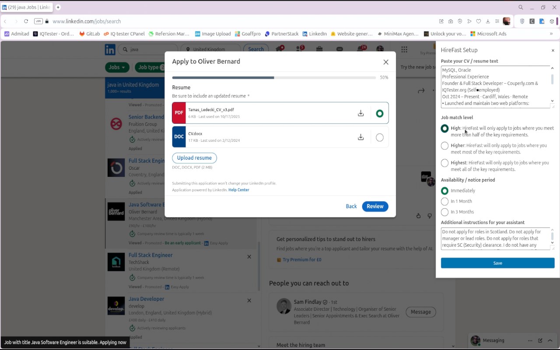This screenshot has height=350, width=560.
Task: Open the Job type filter dropdown
Action: (x=151, y=67)
